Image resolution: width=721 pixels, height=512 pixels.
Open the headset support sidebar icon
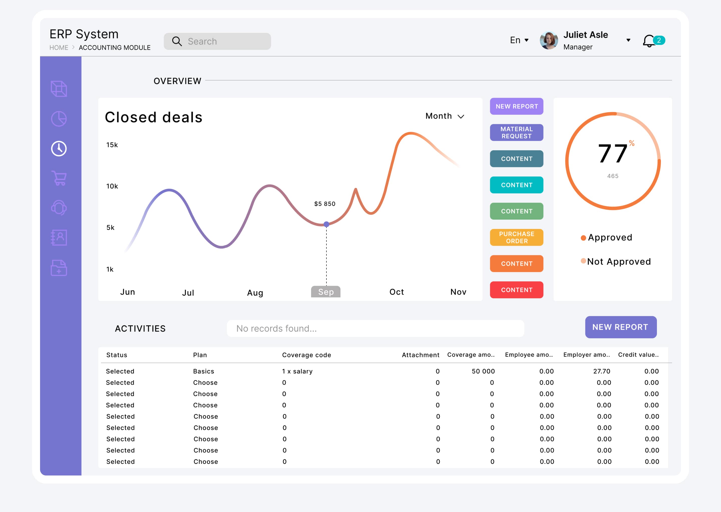[59, 208]
